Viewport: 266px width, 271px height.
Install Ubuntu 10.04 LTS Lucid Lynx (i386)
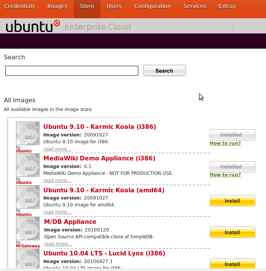pyautogui.click(x=233, y=263)
